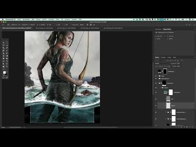196x147 pixels.
Task: Add a layer mask from the panel footer
Action: pos(181,127)
